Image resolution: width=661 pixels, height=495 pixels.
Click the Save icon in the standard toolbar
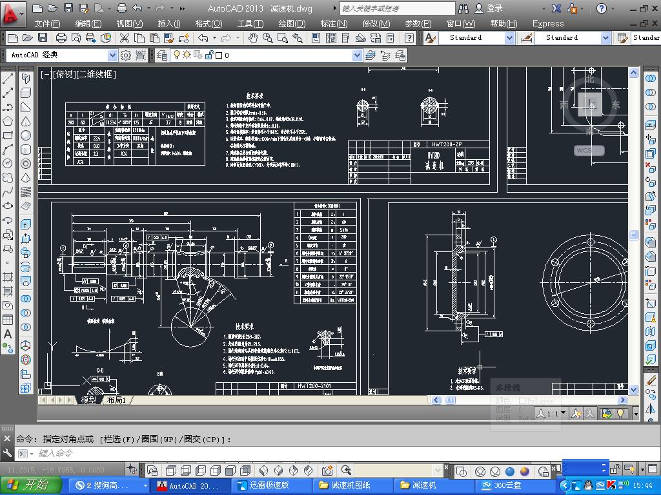[x=43, y=38]
